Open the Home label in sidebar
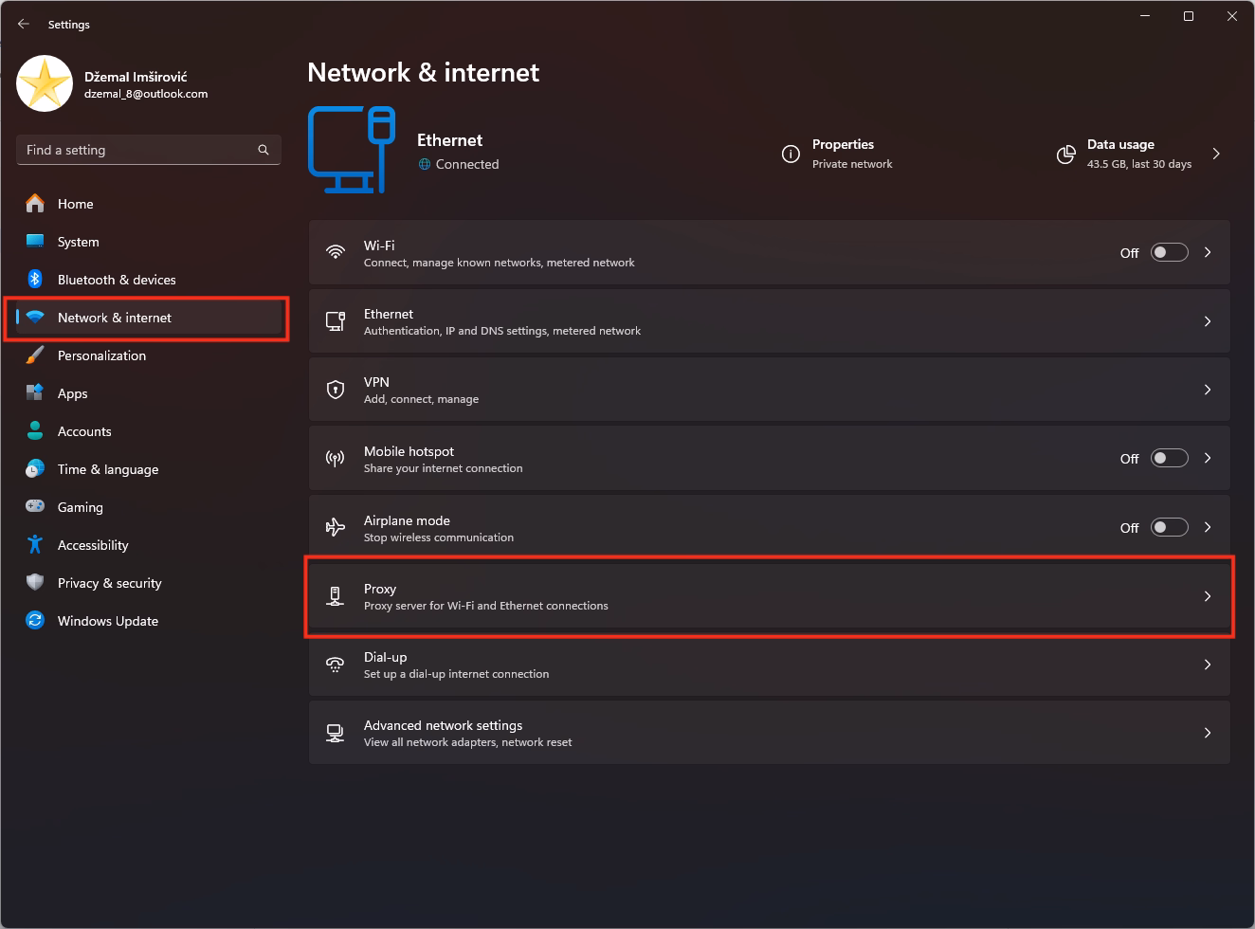This screenshot has width=1255, height=929. click(75, 204)
